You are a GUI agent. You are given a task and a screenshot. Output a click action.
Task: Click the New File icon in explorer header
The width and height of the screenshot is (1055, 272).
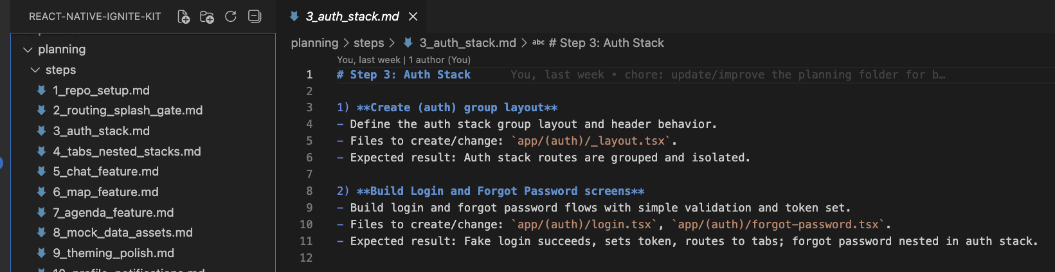(183, 17)
